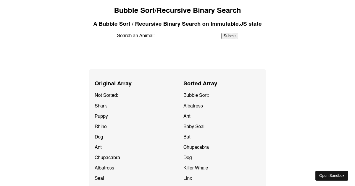
Task: Select Linx in the sorted list
Action: (x=188, y=178)
